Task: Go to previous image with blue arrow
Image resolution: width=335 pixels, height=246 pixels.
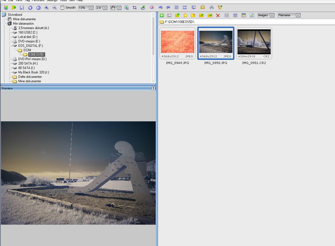Action: click(30, 7)
